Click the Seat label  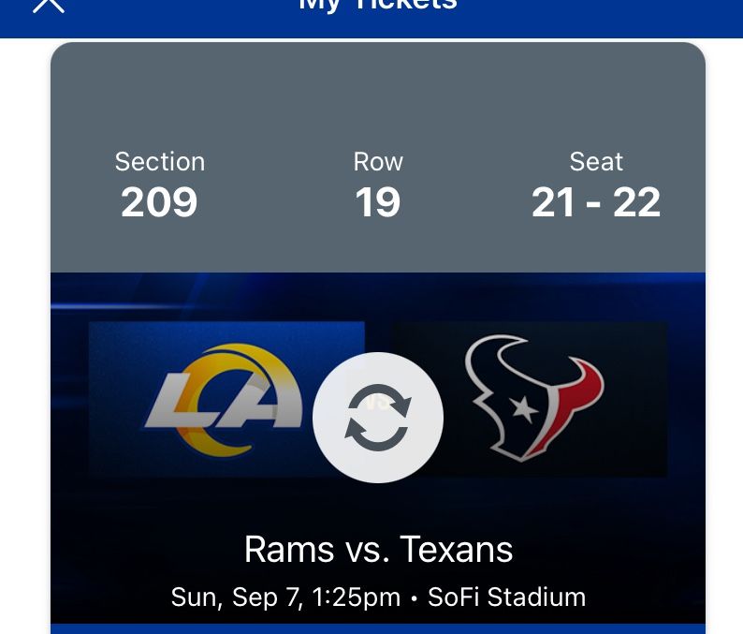[x=596, y=162]
